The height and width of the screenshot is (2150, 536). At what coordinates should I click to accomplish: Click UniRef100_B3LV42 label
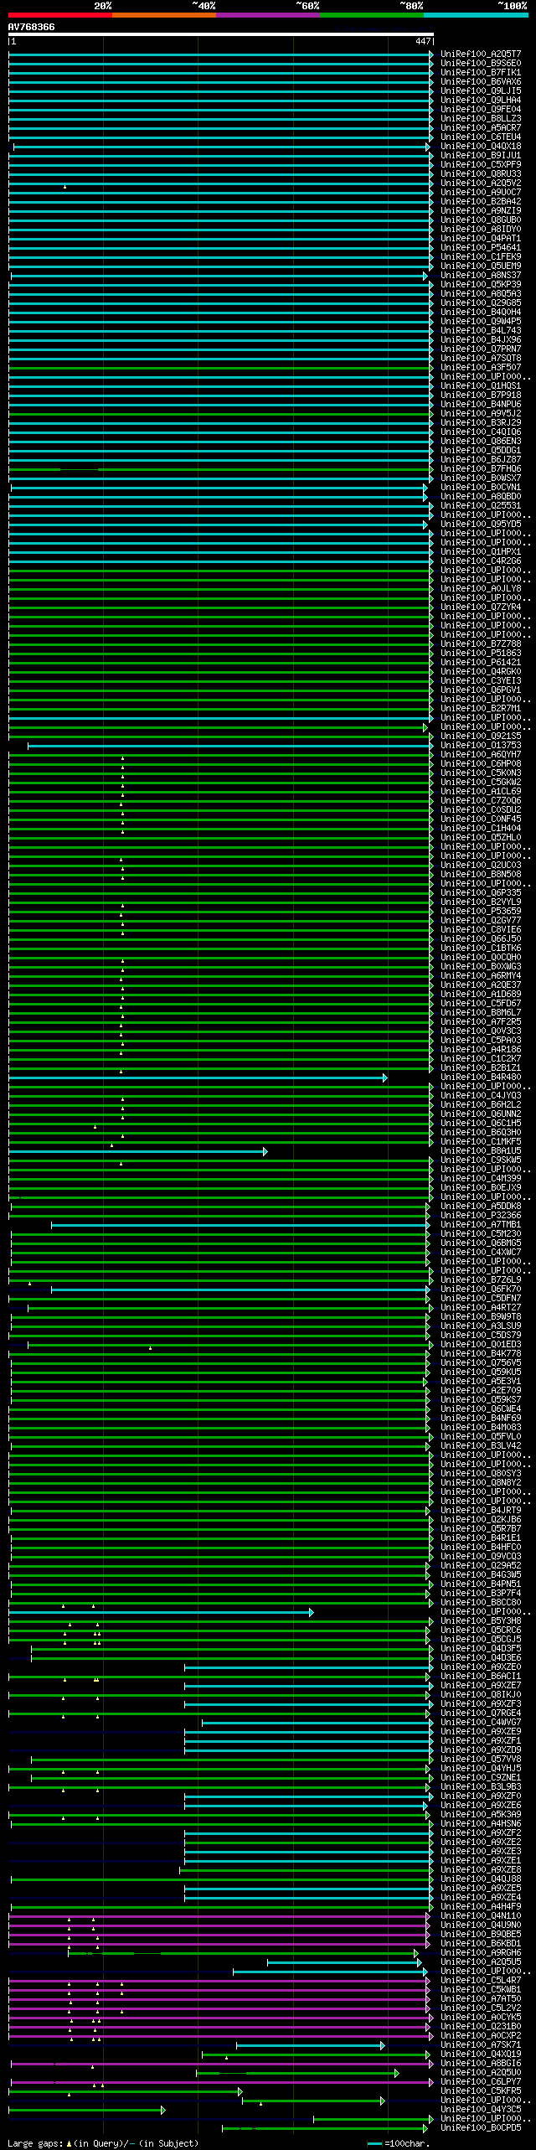[x=481, y=1446]
